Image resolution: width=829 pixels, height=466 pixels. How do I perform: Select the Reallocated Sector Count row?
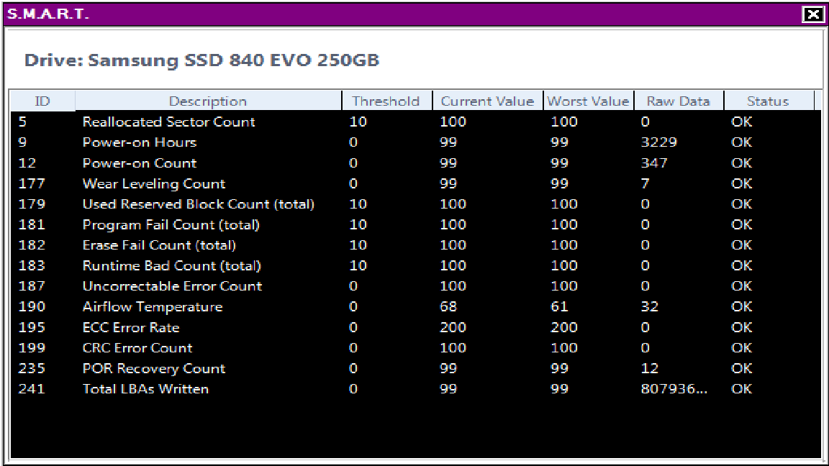point(415,122)
